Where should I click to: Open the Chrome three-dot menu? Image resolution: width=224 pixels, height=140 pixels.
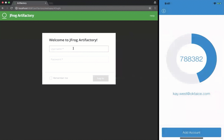155,8
